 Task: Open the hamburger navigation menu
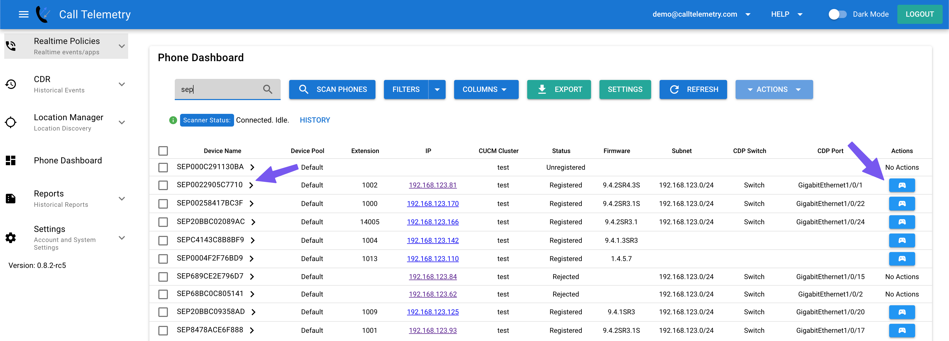click(x=24, y=14)
